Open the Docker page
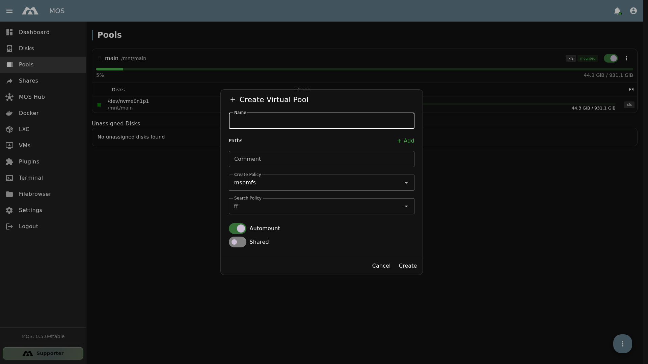 coord(43,113)
